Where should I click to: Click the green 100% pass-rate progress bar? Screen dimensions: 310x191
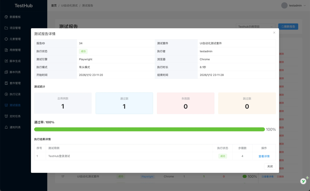(x=149, y=129)
